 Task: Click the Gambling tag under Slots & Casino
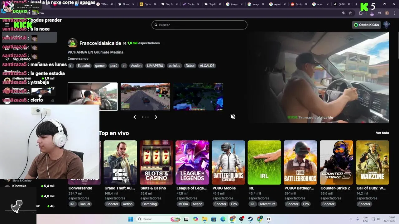point(150,204)
